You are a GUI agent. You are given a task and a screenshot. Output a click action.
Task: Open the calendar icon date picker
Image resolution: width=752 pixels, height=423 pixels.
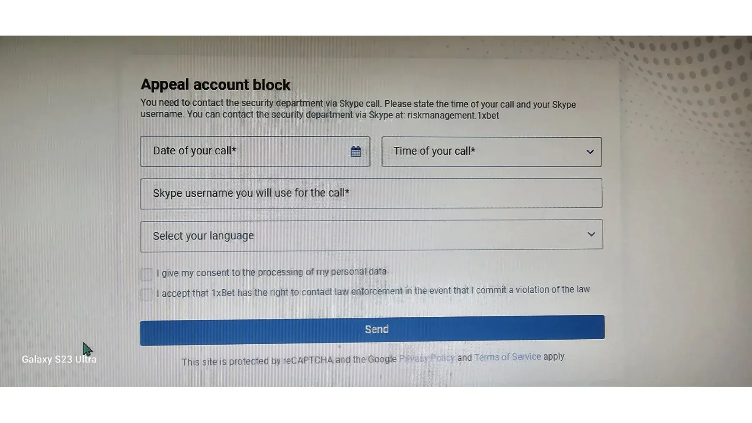click(x=356, y=151)
